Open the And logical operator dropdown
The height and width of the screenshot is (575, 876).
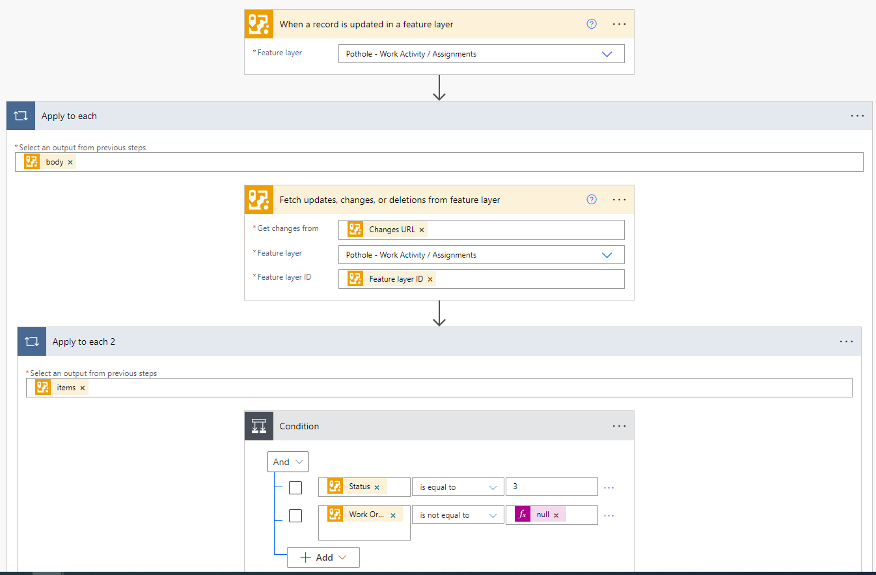288,462
